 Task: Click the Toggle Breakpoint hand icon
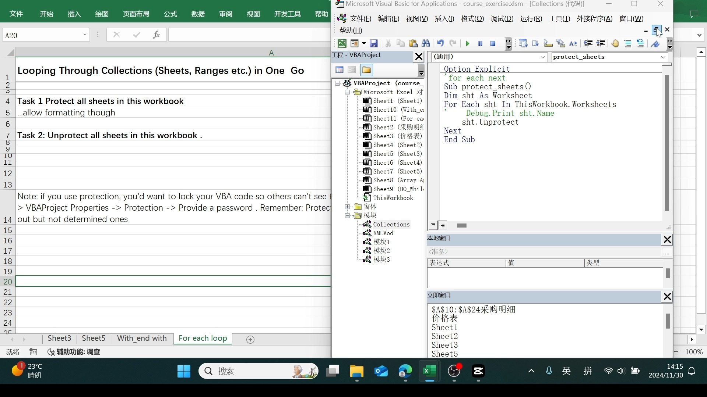tap(615, 43)
